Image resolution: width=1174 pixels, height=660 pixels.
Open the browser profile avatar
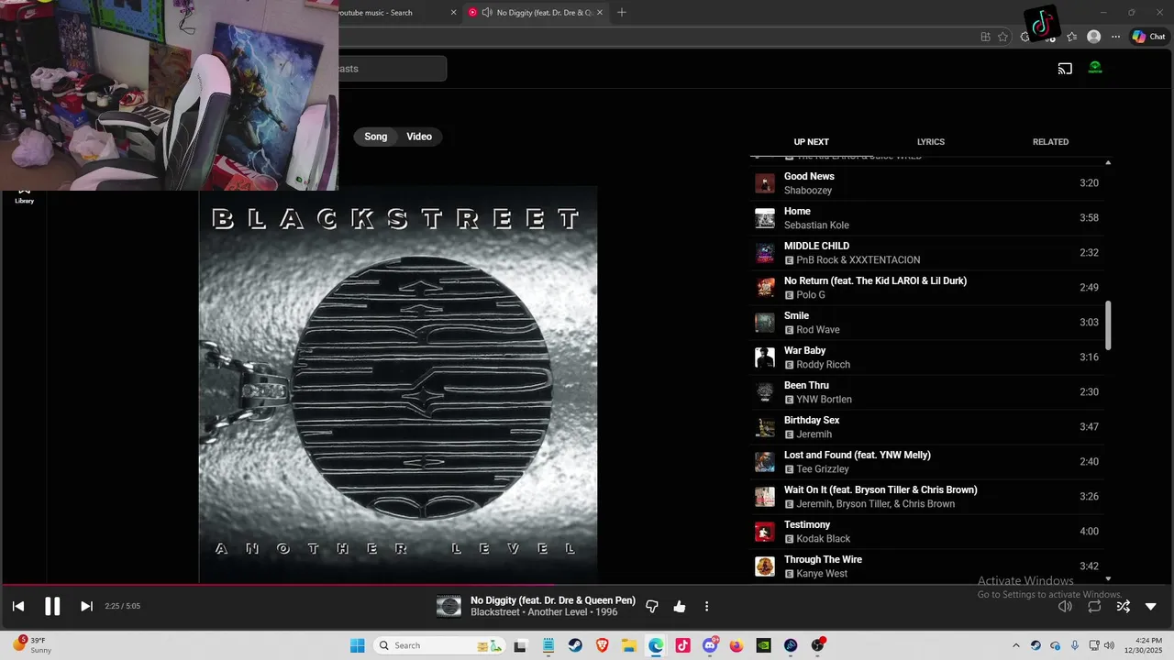click(1093, 37)
